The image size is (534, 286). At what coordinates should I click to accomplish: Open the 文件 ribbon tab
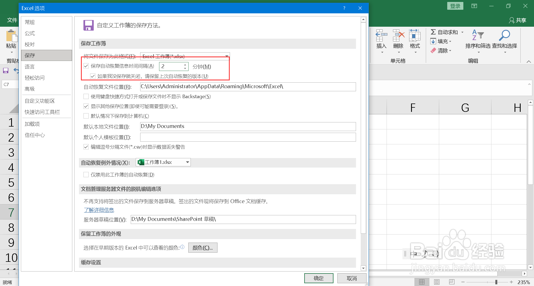tap(12, 20)
